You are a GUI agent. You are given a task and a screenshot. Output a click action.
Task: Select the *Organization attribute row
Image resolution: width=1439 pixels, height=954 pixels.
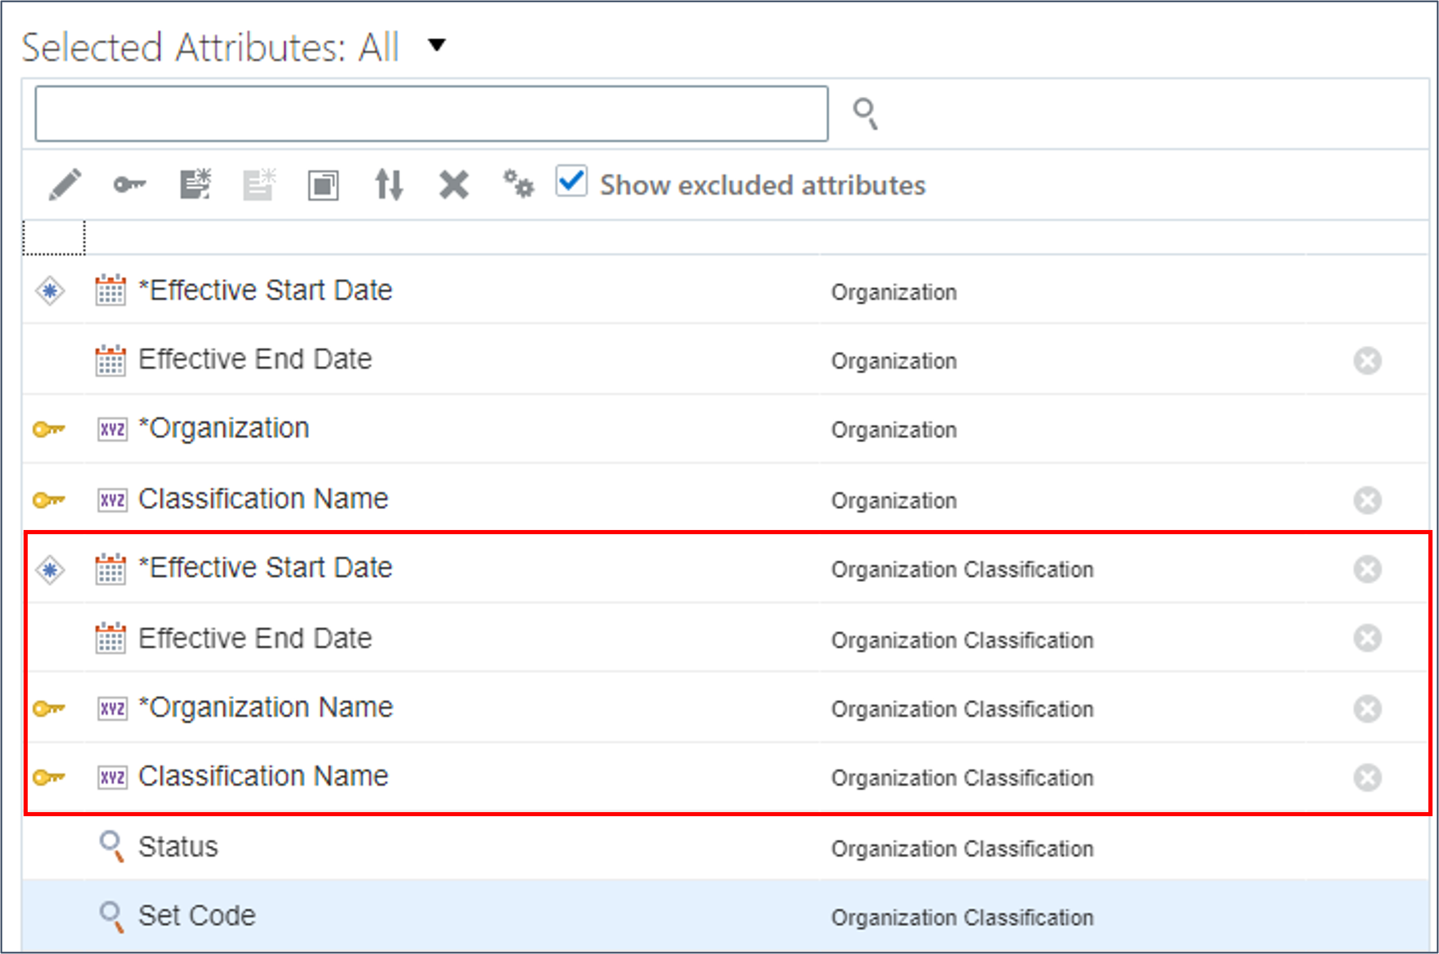pyautogui.click(x=224, y=428)
